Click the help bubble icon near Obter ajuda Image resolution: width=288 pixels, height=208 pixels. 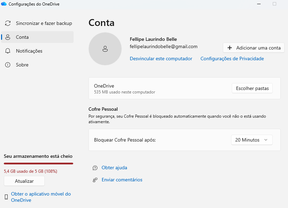(x=95, y=168)
